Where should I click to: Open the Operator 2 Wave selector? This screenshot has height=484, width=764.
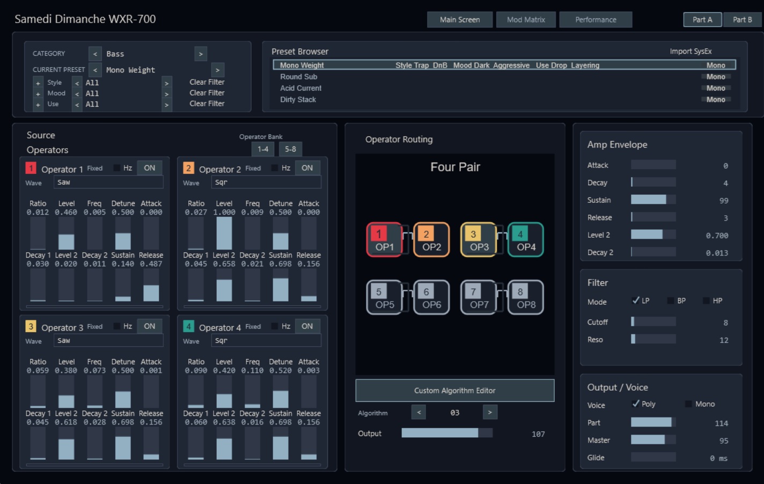coord(266,182)
